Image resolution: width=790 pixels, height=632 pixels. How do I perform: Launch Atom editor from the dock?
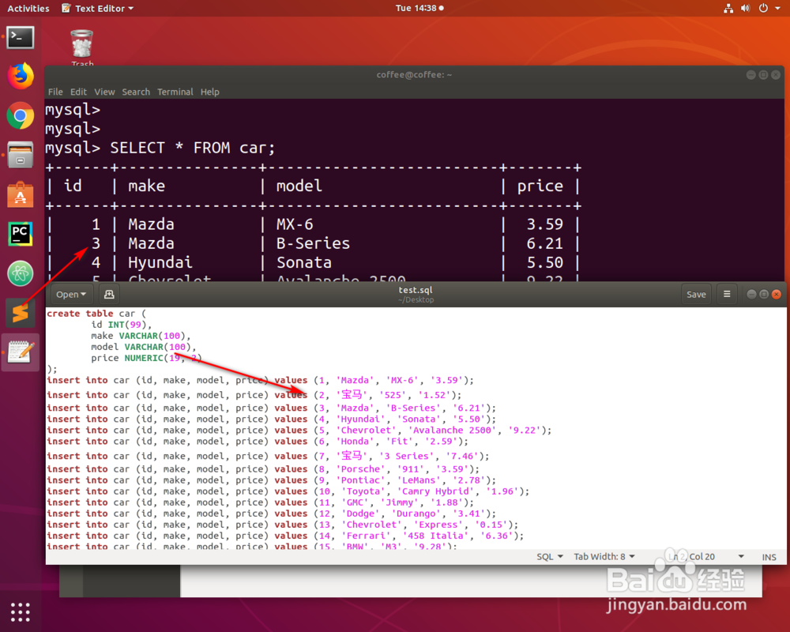[21, 273]
